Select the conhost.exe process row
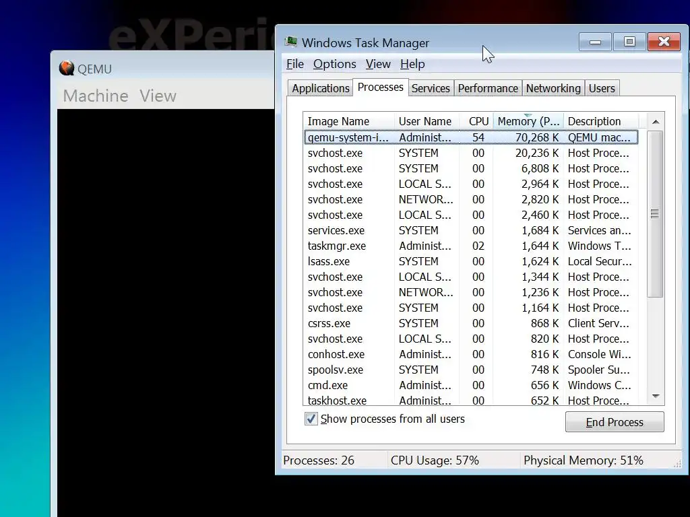The image size is (690, 517). 470,354
